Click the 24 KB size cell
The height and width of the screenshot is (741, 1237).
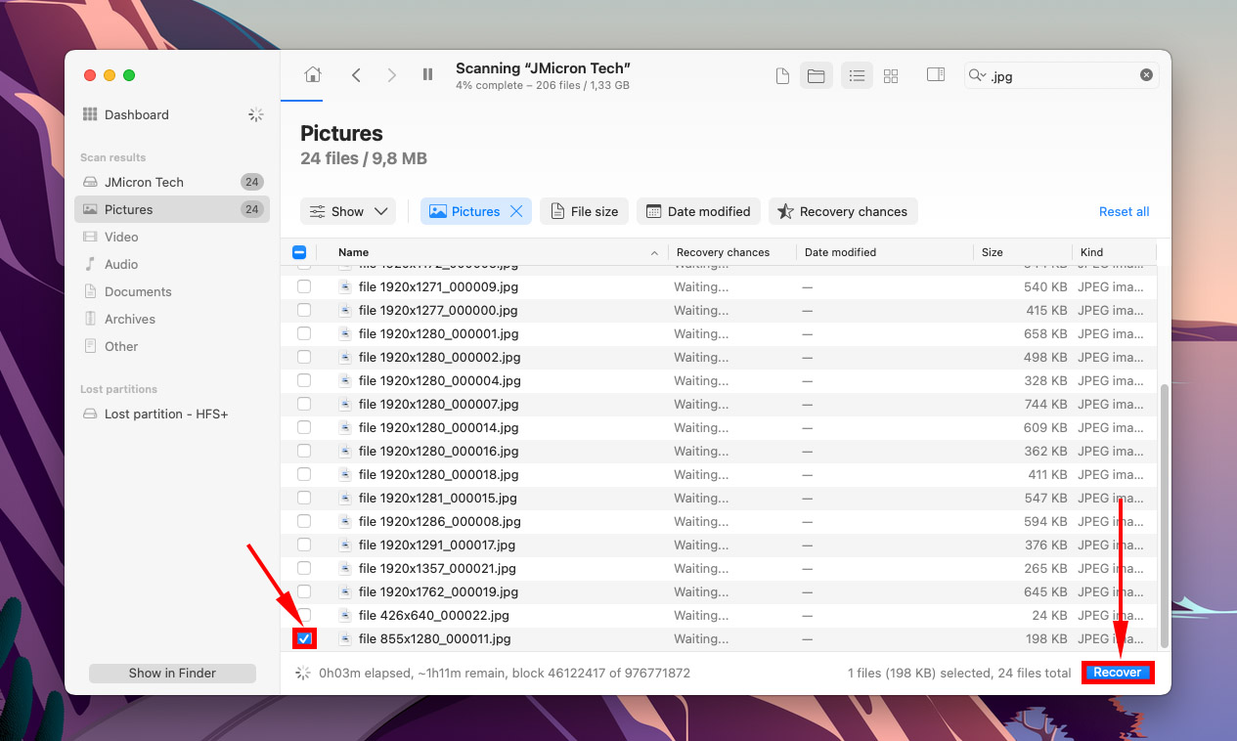(x=1048, y=615)
